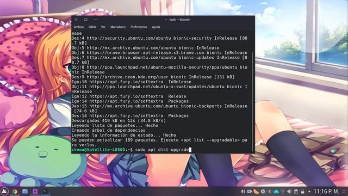Click the Obj:5 mx.archive.ubuntu.com line
The image size is (348, 196).
pyautogui.click(x=145, y=48)
